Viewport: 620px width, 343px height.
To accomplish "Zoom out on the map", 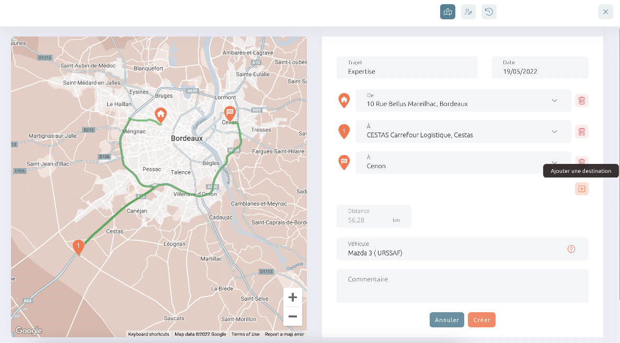I will coord(293,316).
